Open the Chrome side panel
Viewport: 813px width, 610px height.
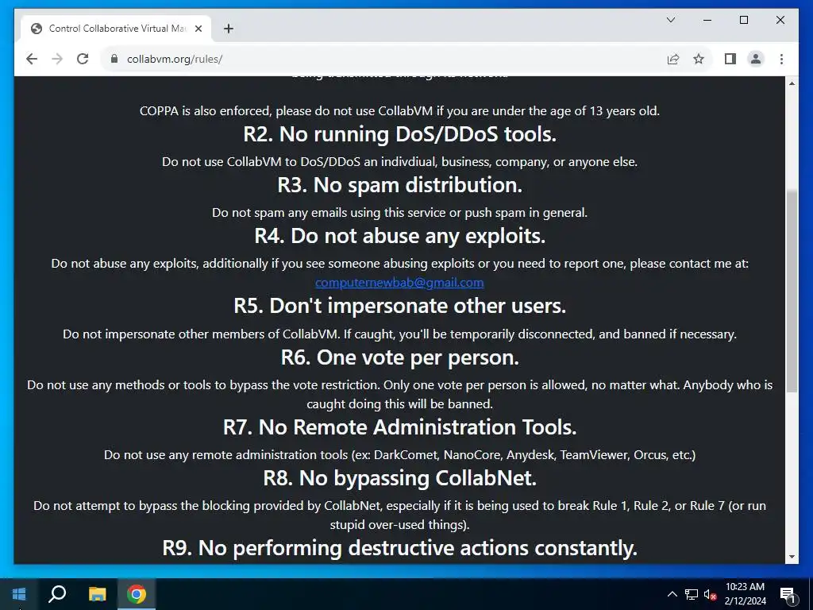(x=730, y=59)
